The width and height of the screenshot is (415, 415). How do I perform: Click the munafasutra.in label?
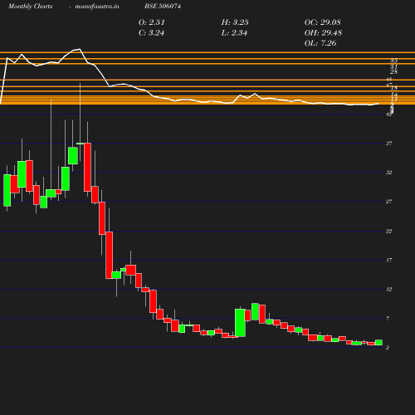point(97,6)
